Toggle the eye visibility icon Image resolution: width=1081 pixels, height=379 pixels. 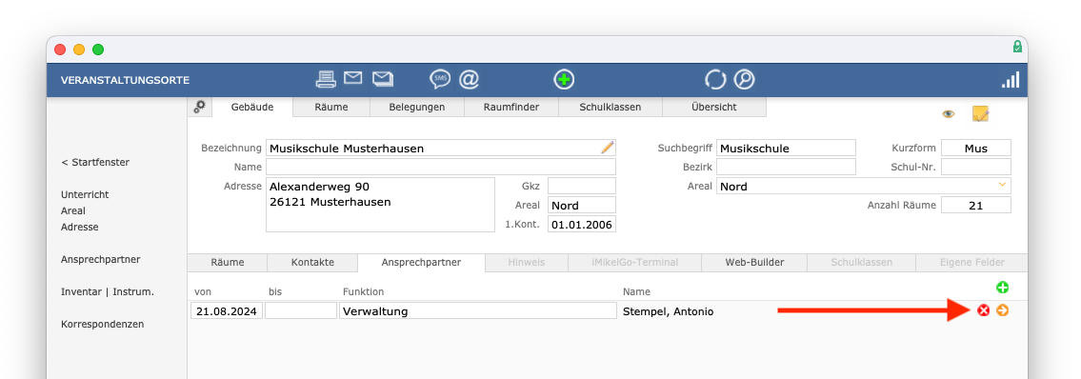pyautogui.click(x=949, y=114)
